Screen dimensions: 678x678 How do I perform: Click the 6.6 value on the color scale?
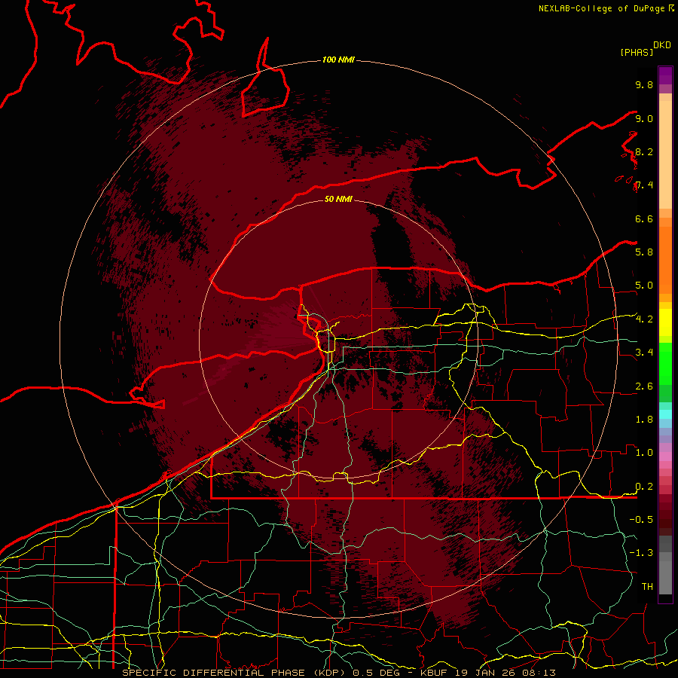click(x=644, y=218)
